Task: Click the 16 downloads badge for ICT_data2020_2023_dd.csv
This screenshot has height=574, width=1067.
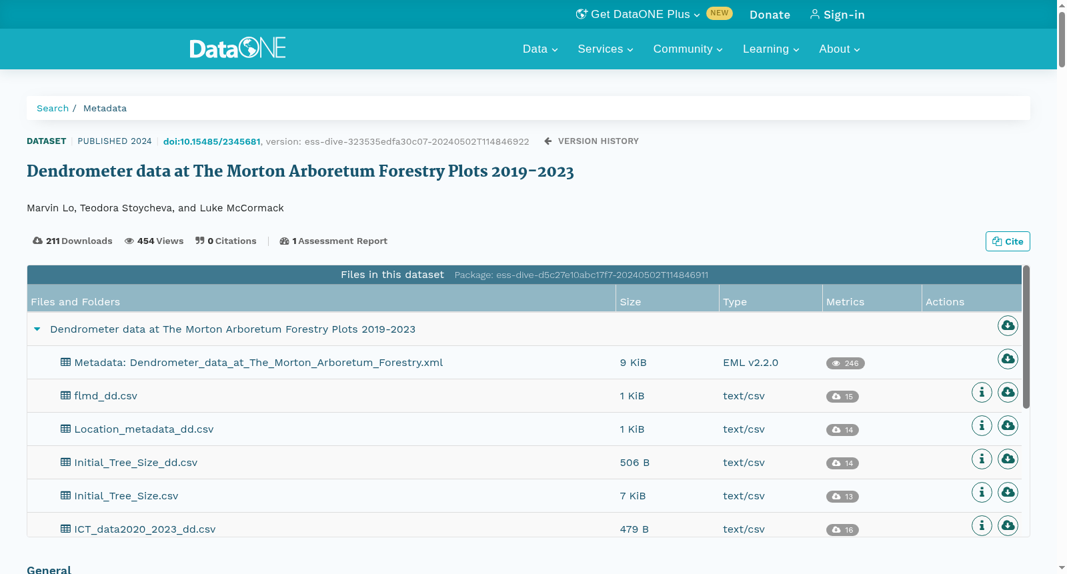Action: [x=842, y=530]
